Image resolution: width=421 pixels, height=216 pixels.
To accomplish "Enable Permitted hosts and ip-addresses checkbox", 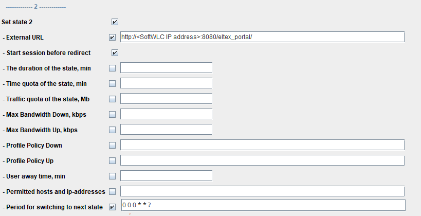I will (x=113, y=192).
